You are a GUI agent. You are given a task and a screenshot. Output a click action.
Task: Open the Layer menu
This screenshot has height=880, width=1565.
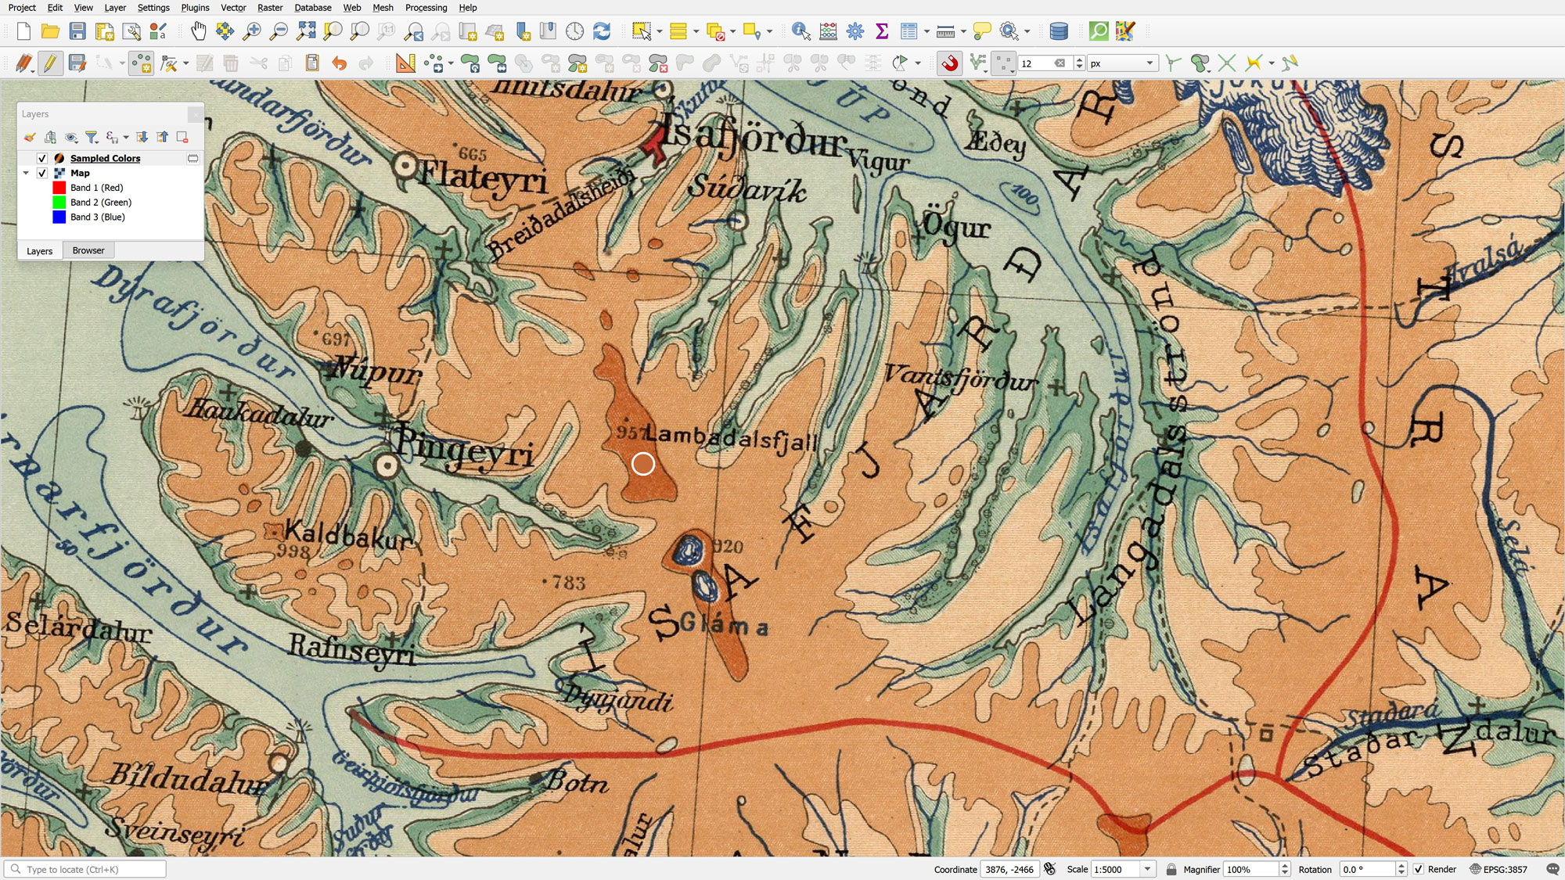pos(115,7)
